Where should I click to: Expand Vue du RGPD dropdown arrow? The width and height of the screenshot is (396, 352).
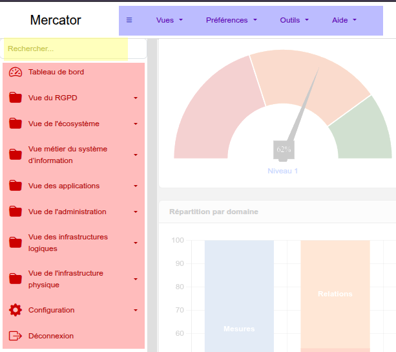click(x=136, y=98)
